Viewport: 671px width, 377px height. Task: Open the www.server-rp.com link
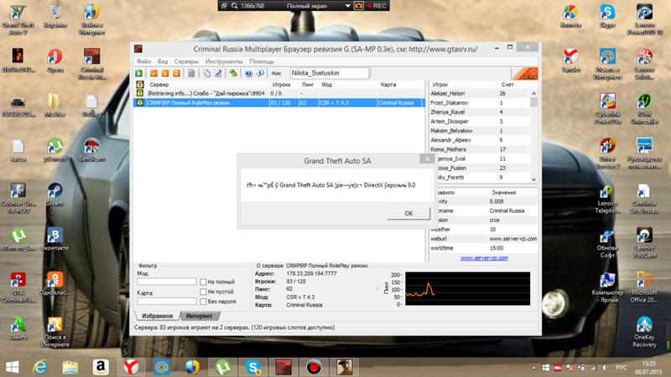[484, 258]
